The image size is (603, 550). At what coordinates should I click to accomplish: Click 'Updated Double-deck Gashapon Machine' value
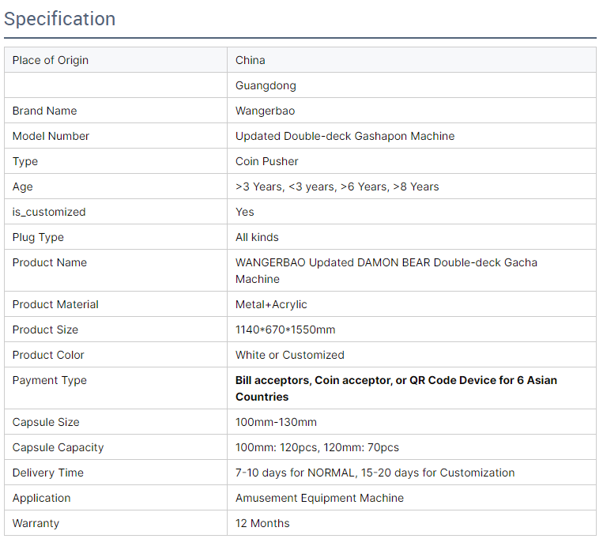(345, 136)
